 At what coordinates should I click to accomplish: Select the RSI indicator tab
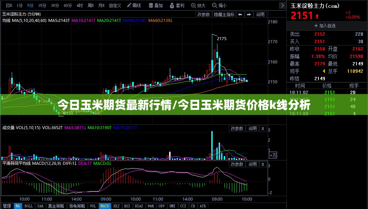127,206
